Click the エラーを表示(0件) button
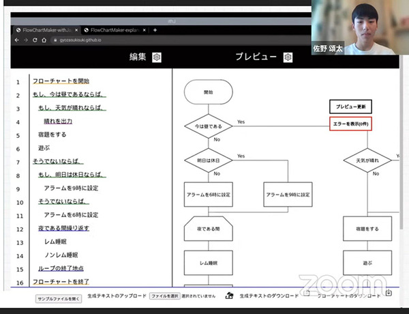The width and height of the screenshot is (409, 314). pos(351,125)
